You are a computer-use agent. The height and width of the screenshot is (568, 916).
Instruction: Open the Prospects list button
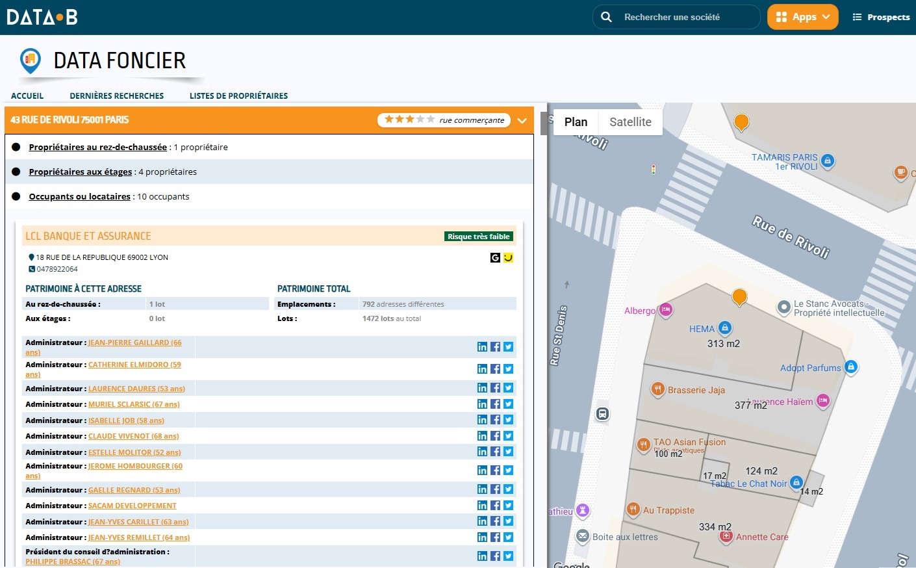[881, 17]
